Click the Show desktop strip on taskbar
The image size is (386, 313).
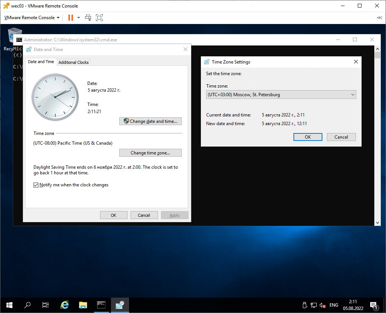coord(385,305)
